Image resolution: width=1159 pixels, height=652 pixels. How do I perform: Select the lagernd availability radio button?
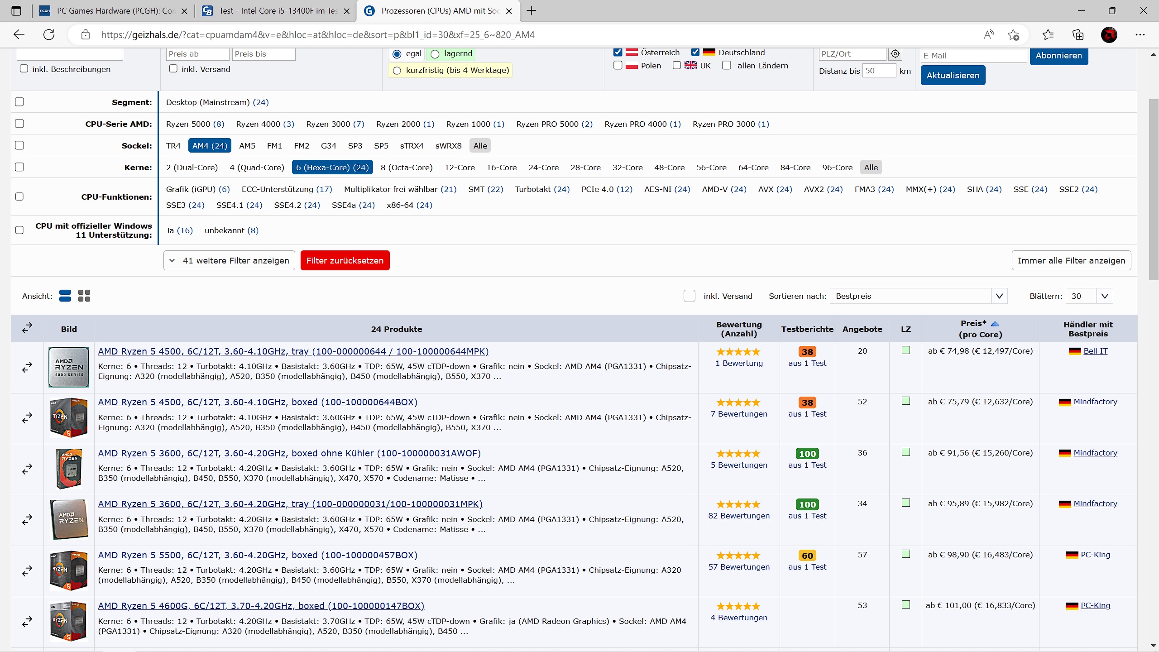click(435, 54)
